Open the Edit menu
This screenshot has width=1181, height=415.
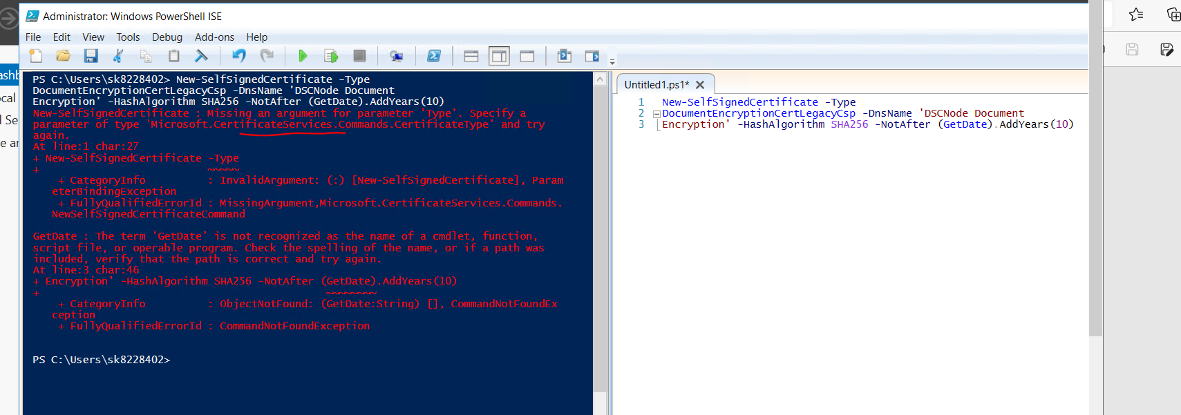pyautogui.click(x=62, y=37)
